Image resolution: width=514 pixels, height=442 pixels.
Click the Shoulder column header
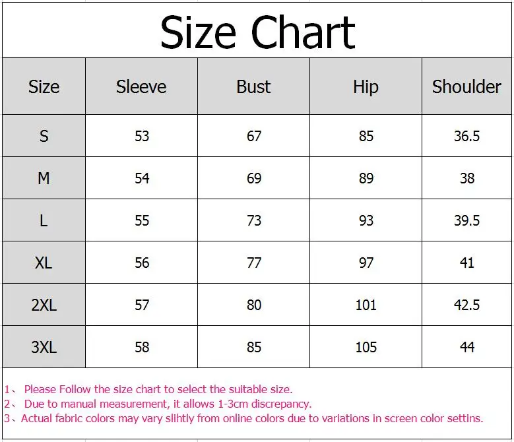(466, 86)
